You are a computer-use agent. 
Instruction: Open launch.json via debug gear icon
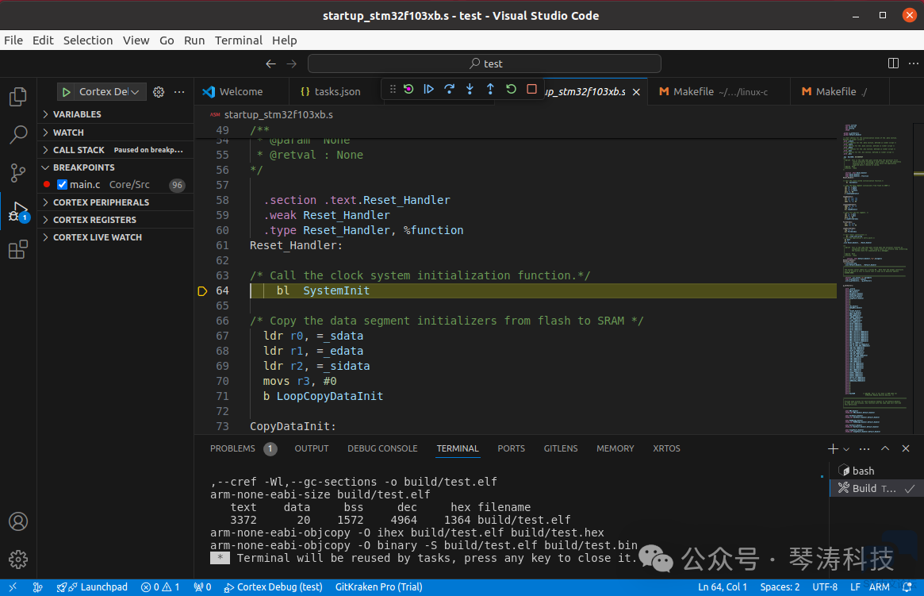(159, 92)
